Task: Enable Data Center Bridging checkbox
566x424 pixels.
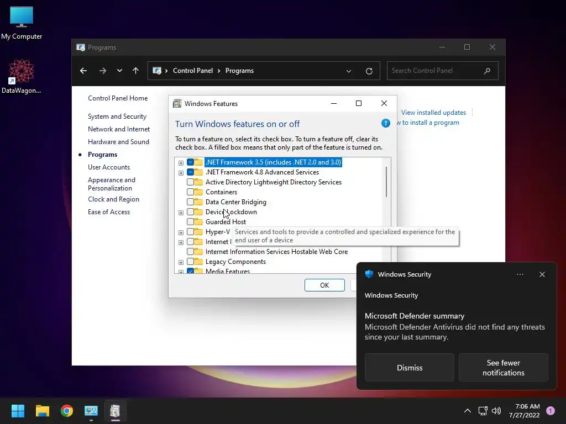Action: pos(190,202)
